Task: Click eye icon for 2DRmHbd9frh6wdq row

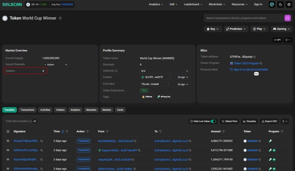Action: [x=8, y=169]
